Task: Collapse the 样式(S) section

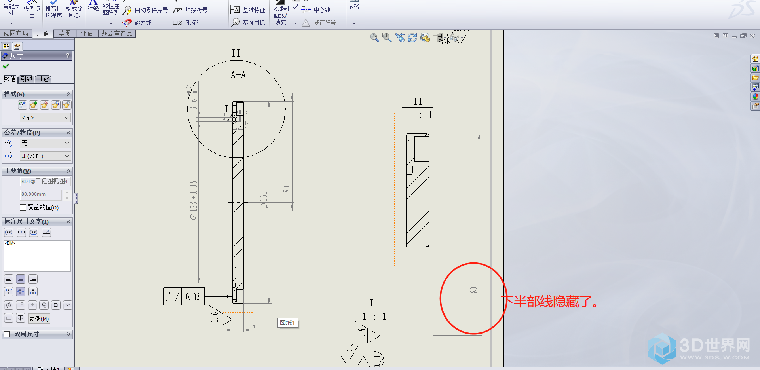Action: tap(68, 94)
